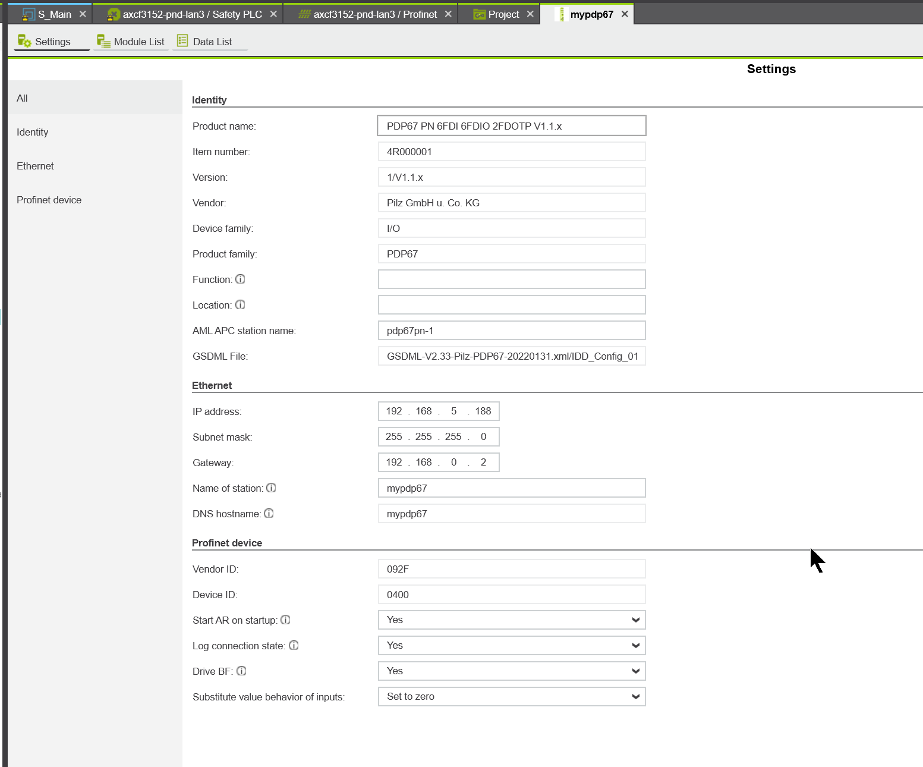Screen dimensions: 923x767
Task: Click the Module List icon
Action: (103, 41)
